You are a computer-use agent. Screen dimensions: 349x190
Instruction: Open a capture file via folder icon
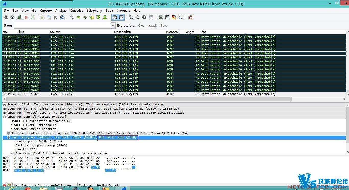click(42, 17)
